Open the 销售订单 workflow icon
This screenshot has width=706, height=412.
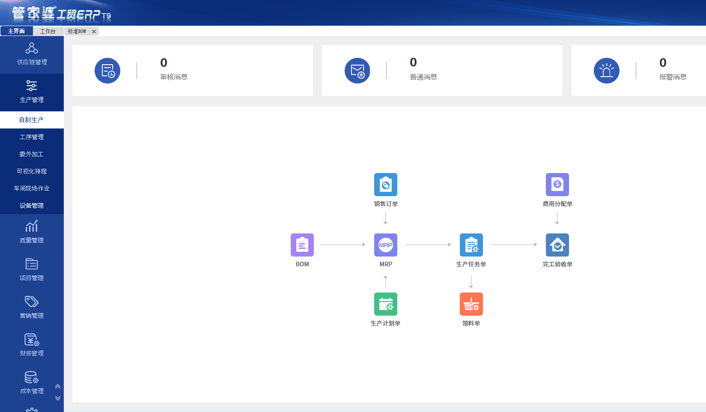click(x=386, y=185)
